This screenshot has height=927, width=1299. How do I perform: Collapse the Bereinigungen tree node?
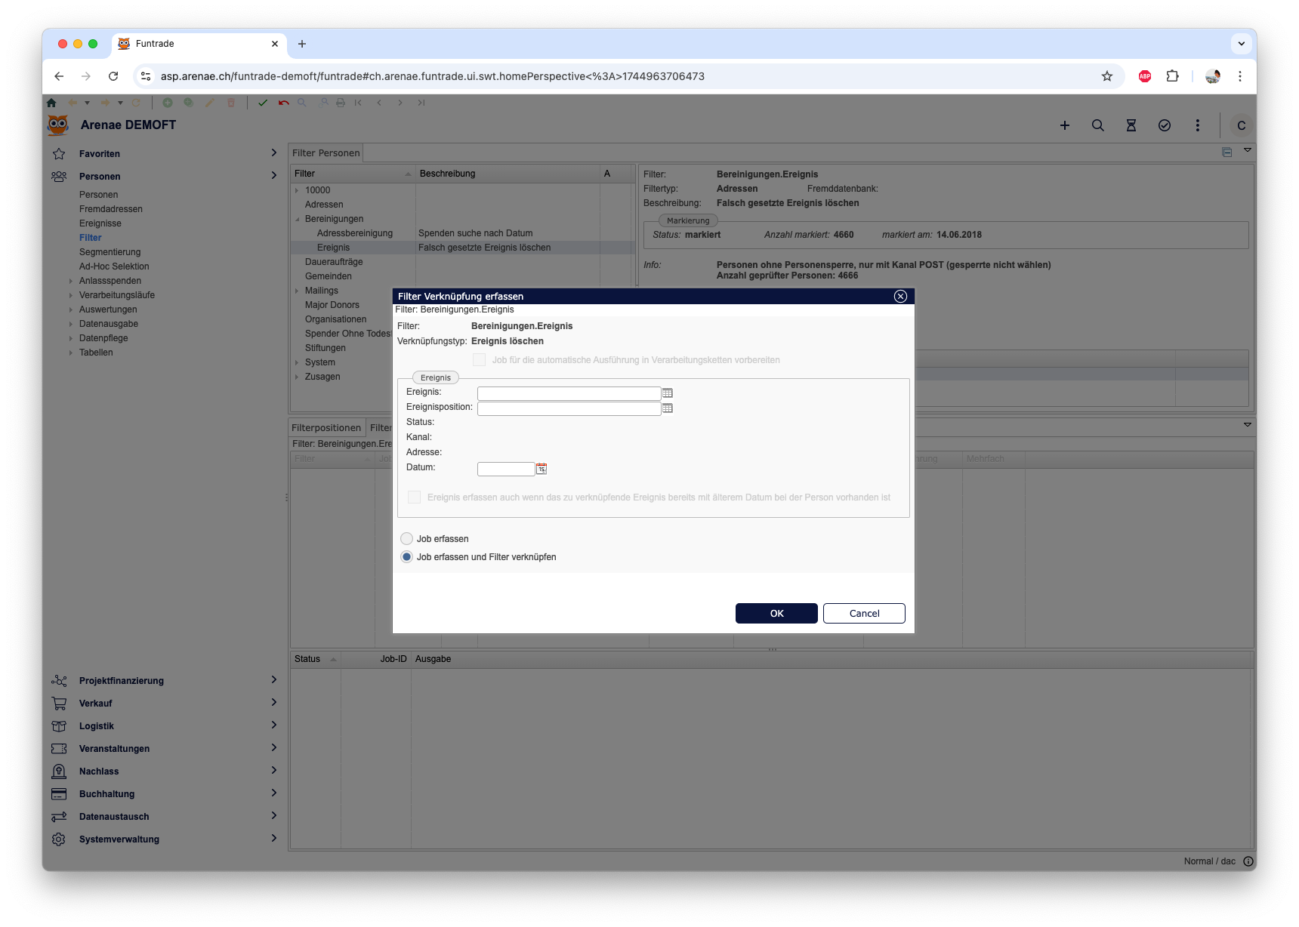click(297, 219)
